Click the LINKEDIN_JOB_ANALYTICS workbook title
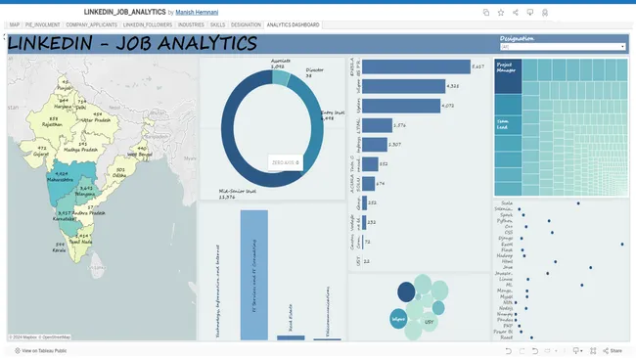Image resolution: width=636 pixels, height=358 pixels. point(125,12)
